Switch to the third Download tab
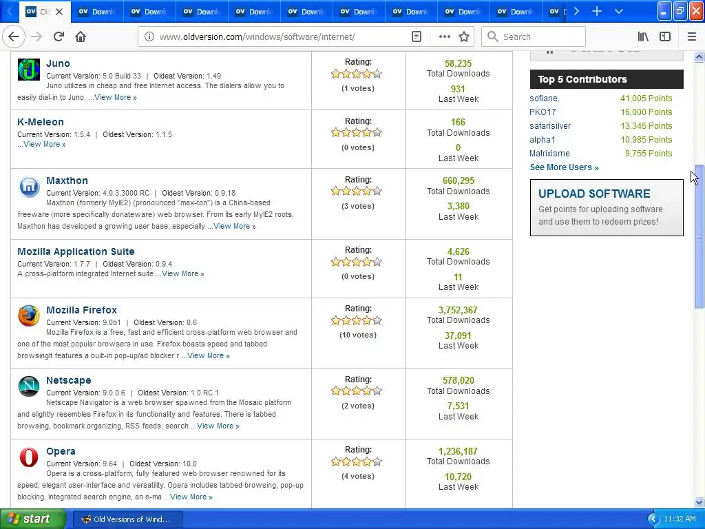 point(202,12)
